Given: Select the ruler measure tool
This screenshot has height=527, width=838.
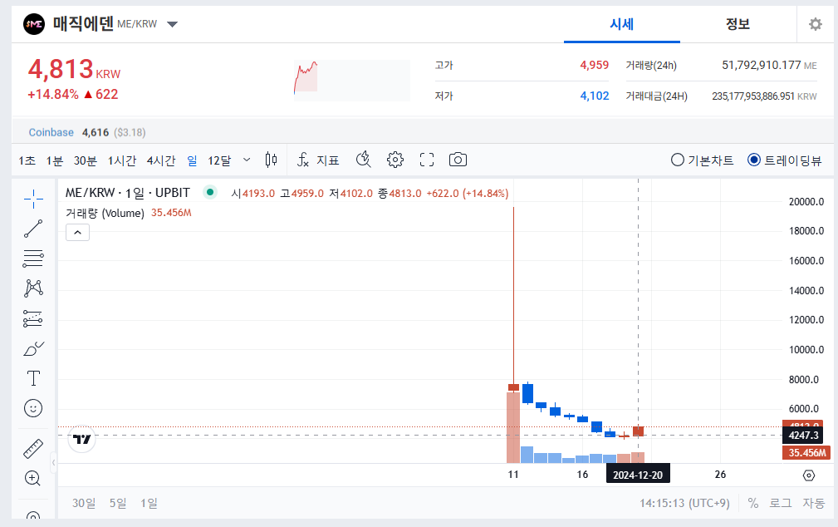Looking at the screenshot, I should pos(33,449).
